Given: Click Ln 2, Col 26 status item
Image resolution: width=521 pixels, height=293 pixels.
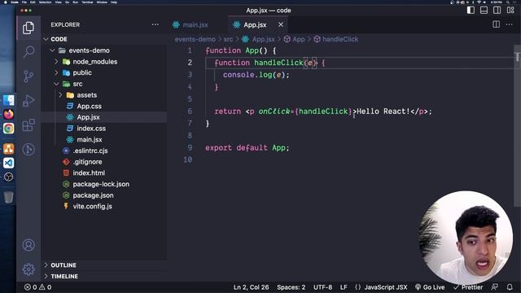Looking at the screenshot, I should 252,287.
